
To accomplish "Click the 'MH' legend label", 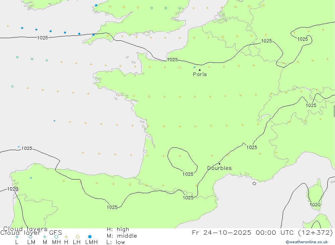I will click(56, 242).
